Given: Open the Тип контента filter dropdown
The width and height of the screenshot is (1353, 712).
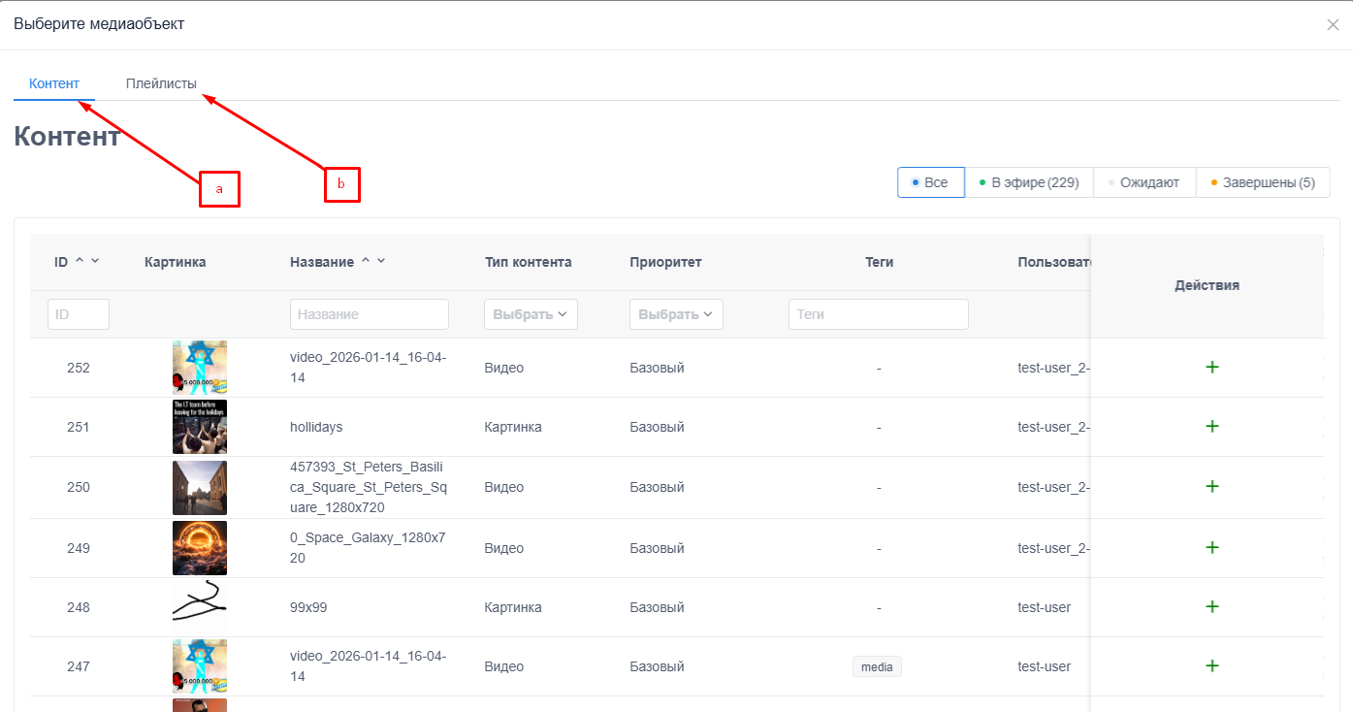Looking at the screenshot, I should [531, 314].
